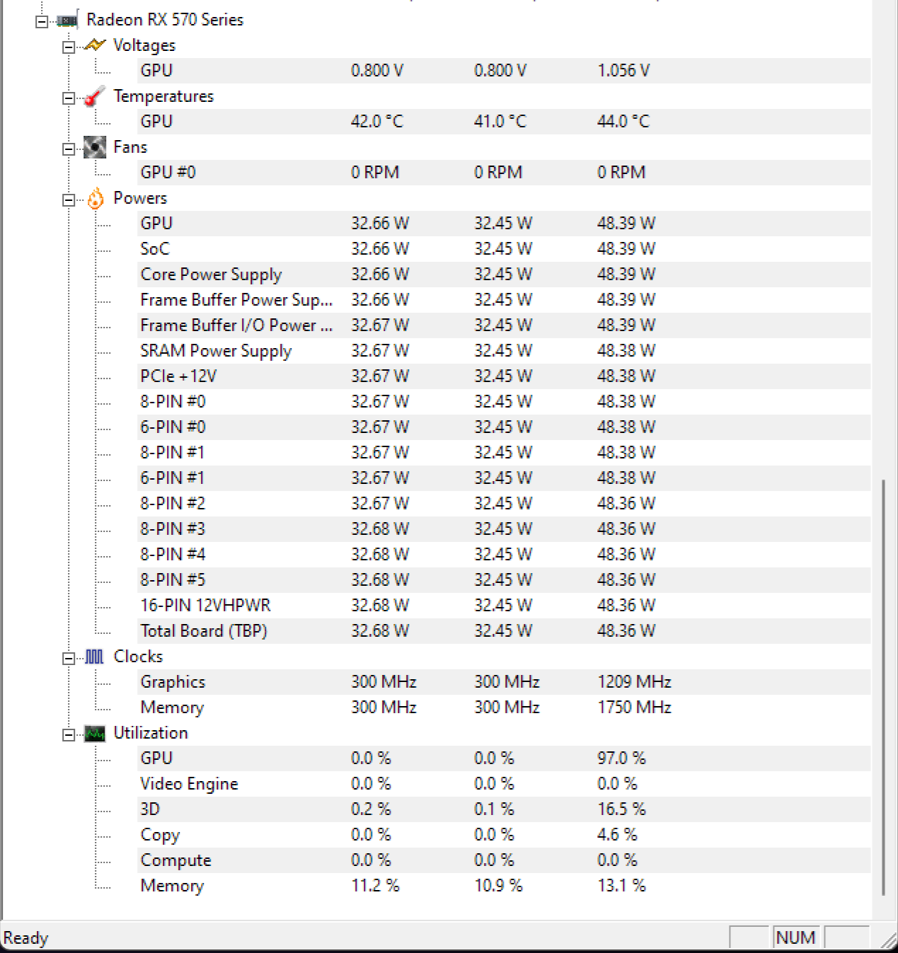Select the Total Board (TBP) row
The height and width of the screenshot is (953, 898).
pos(504,631)
